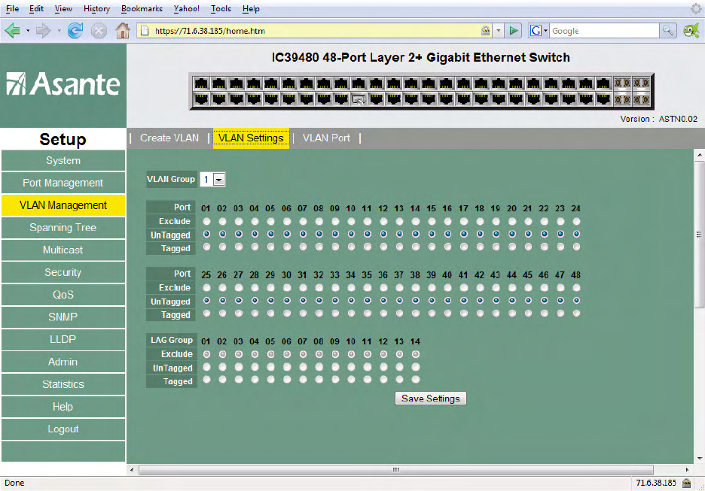Click the page icon in the address bar

tap(145, 31)
